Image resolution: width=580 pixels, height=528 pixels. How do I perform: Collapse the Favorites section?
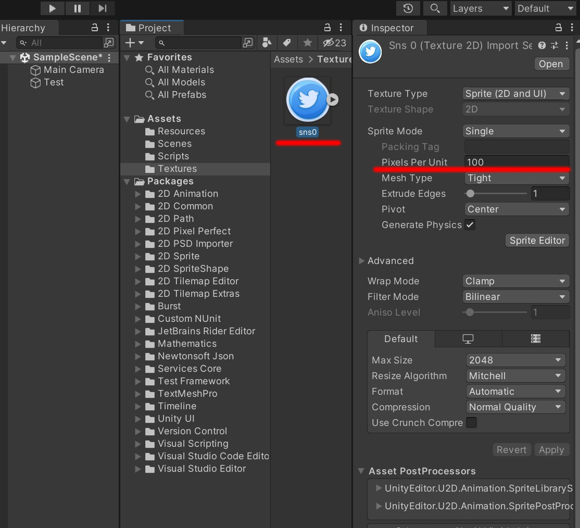click(127, 58)
